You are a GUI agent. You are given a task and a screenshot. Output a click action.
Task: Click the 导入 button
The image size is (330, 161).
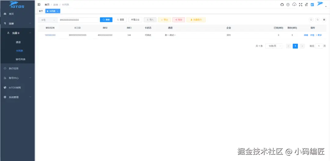[150, 20]
